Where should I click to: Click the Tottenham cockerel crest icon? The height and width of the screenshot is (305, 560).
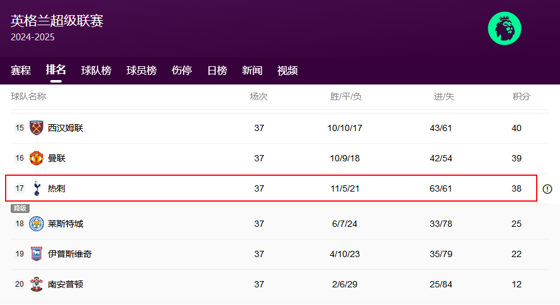point(37,188)
